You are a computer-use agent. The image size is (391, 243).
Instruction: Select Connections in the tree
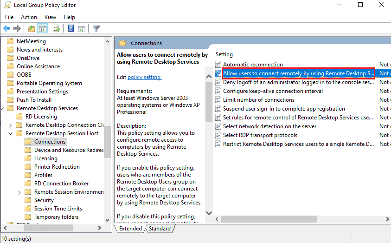tap(50, 142)
